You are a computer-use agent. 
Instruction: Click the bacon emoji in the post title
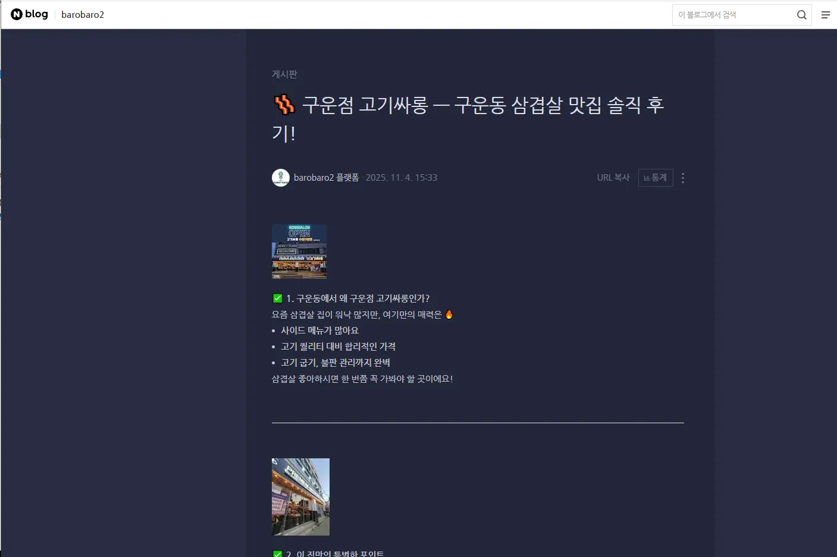[284, 105]
